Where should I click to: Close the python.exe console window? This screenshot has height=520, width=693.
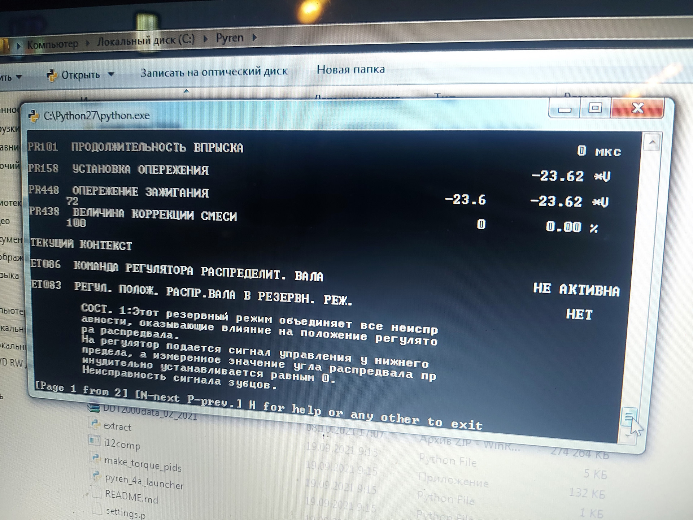click(x=637, y=108)
